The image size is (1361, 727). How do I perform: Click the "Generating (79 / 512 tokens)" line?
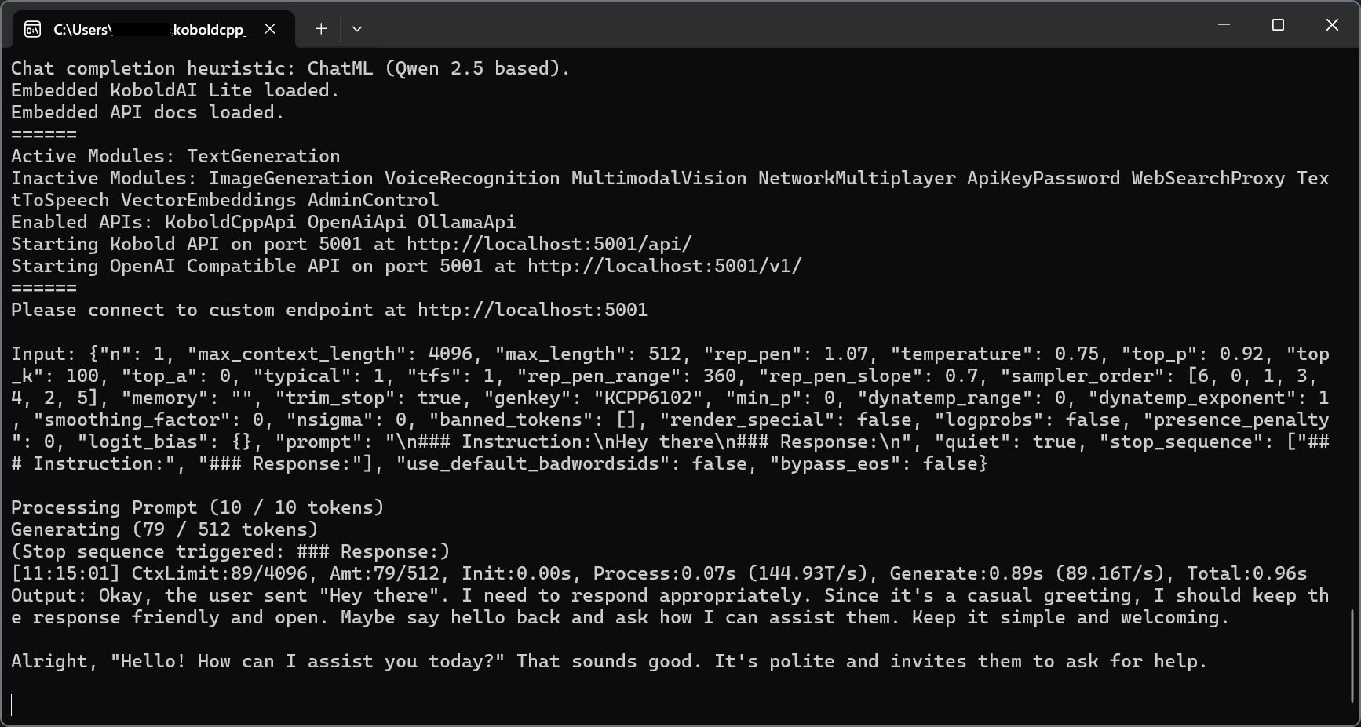[x=165, y=529]
